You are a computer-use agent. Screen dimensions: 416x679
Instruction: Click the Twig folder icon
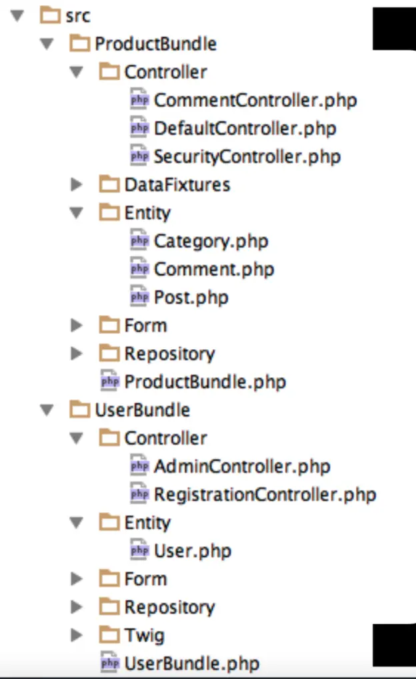click(109, 635)
